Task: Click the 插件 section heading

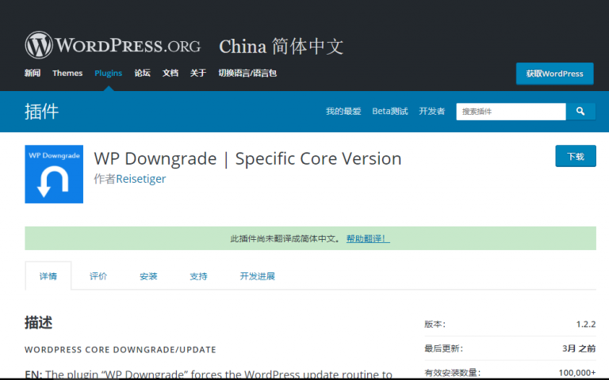Action: click(41, 112)
